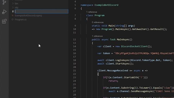
Task: Click the C# icon of Program.cs
Action: [13, 19]
